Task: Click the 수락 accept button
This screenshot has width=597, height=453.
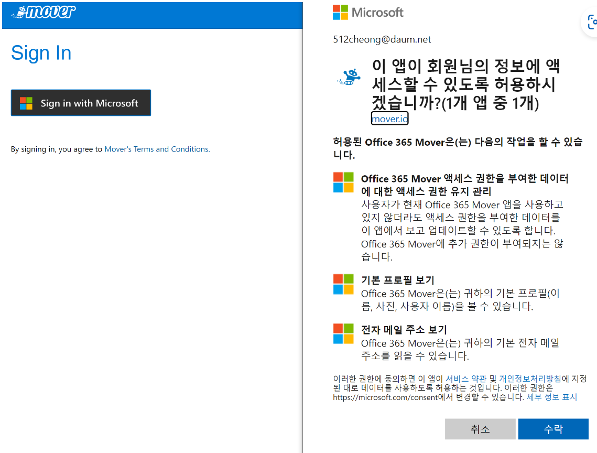Action: 553,429
